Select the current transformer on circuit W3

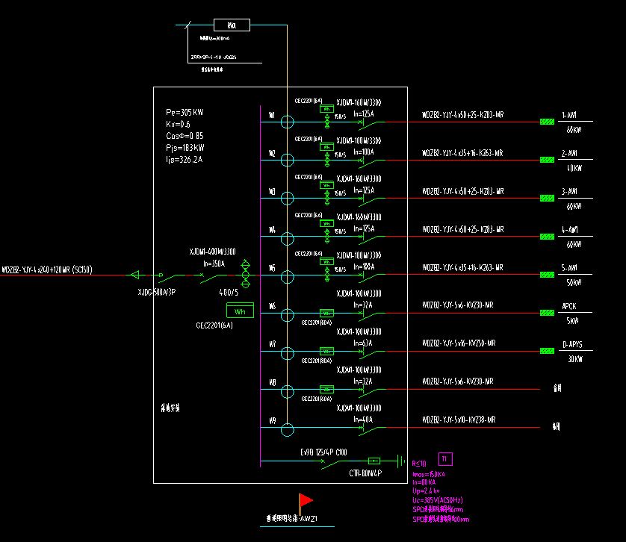(327, 198)
